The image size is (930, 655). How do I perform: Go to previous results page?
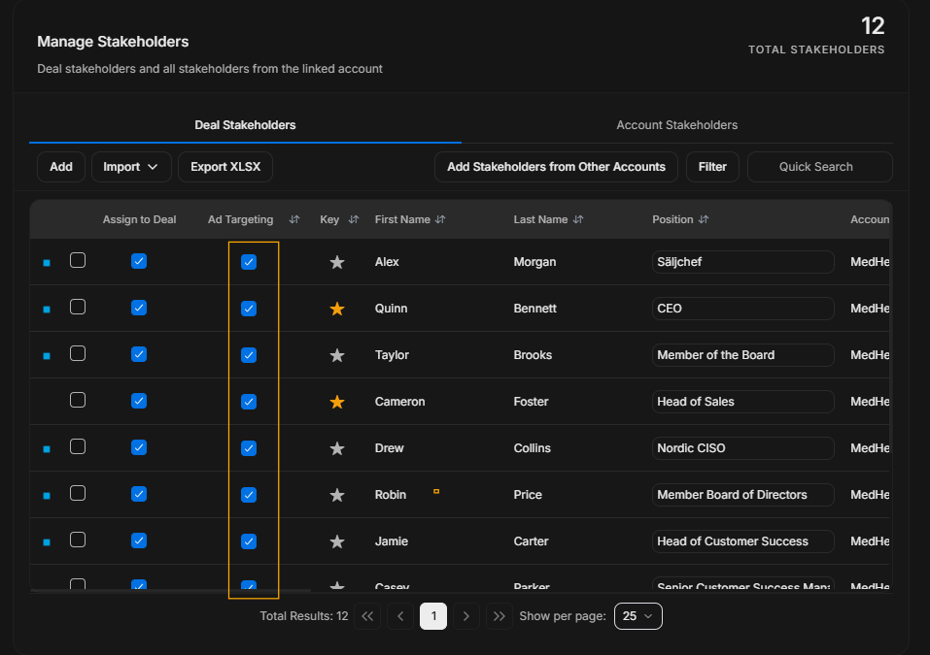(400, 616)
